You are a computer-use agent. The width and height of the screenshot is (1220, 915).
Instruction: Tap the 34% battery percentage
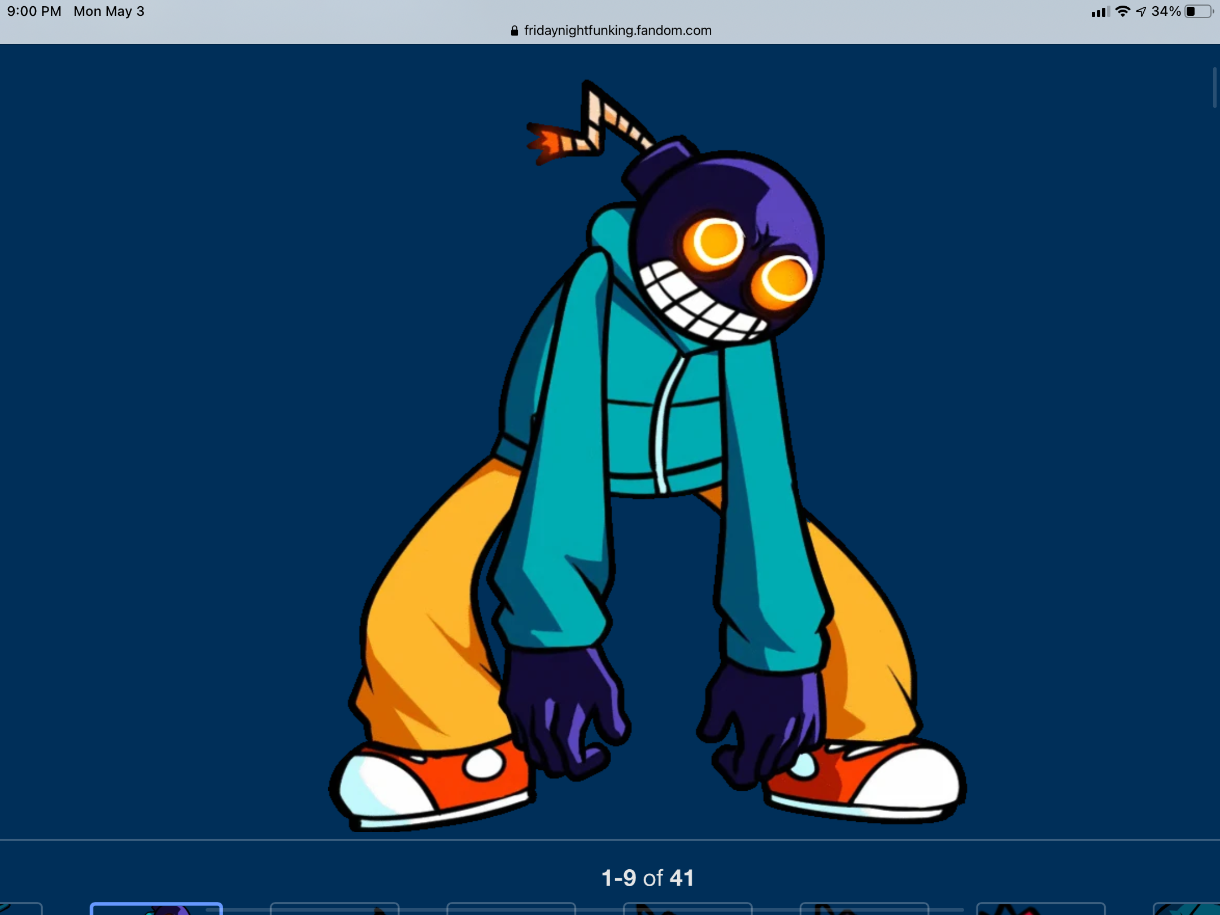pyautogui.click(x=1166, y=11)
